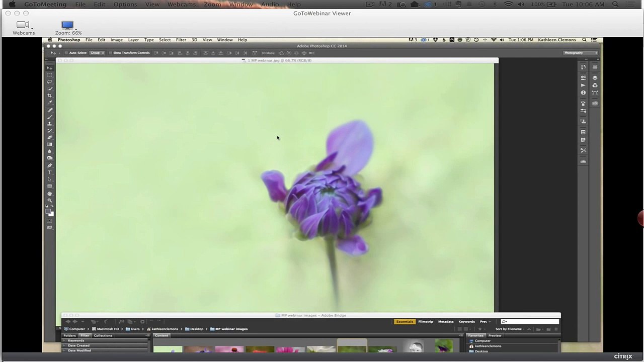Switch to the Folders tab in Bridge

[x=69, y=335]
